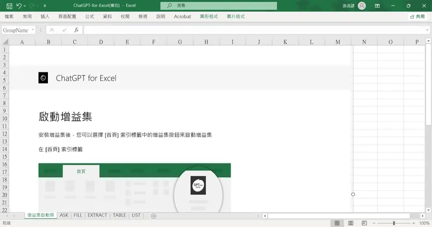Click the zoom in plus button
Screen dimensions: 432x227
click(x=413, y=223)
